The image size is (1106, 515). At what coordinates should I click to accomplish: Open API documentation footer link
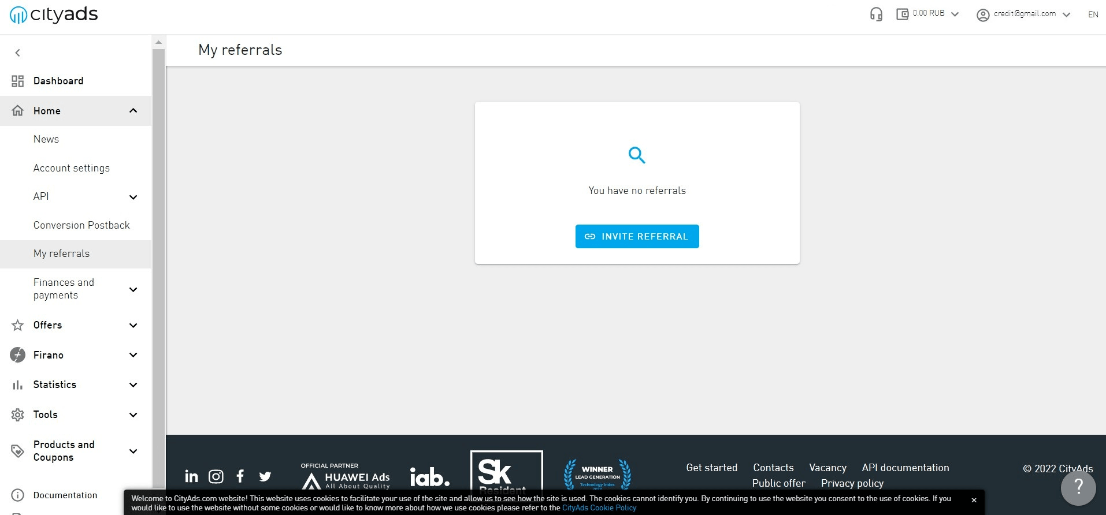905,468
